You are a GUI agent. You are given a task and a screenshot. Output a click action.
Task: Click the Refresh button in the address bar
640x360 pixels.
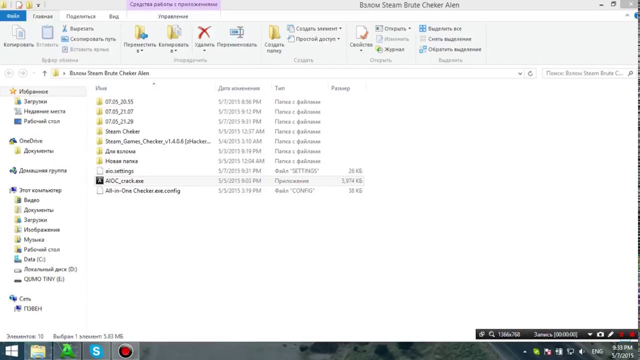tap(530, 73)
